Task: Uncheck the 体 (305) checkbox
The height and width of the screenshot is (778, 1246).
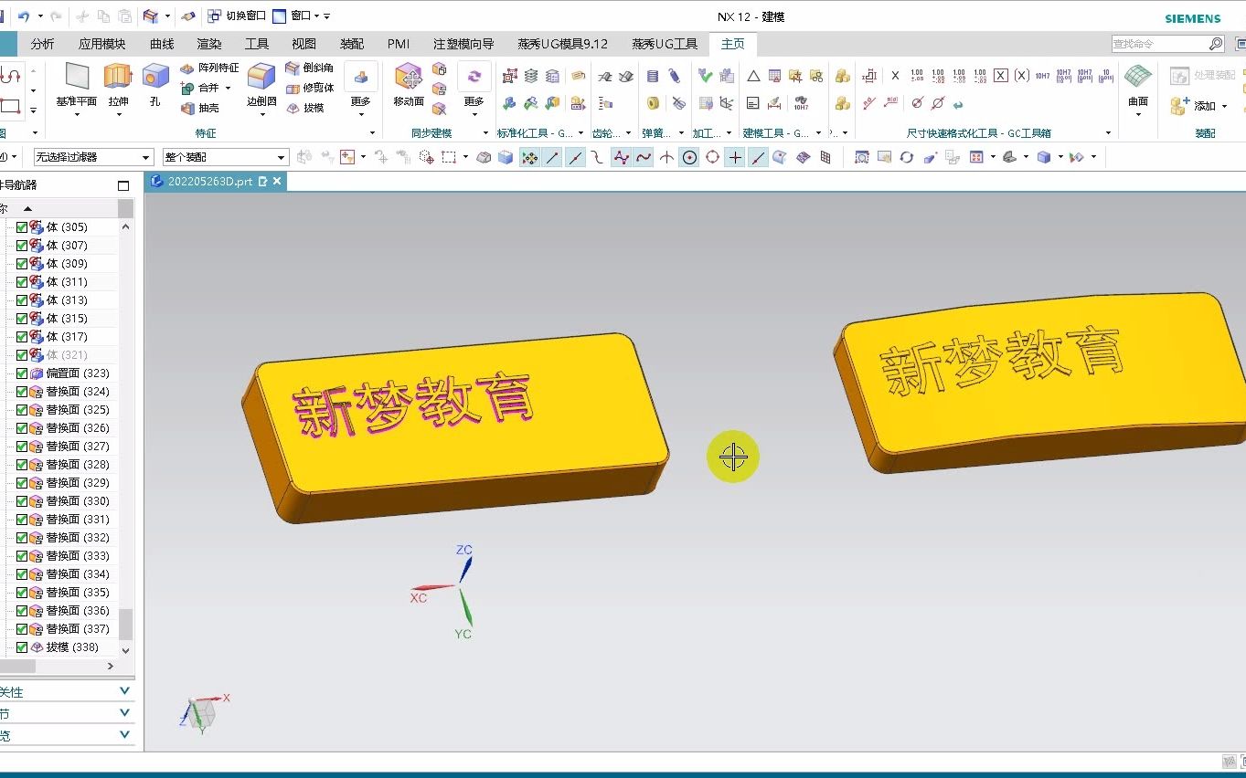Action: click(22, 226)
